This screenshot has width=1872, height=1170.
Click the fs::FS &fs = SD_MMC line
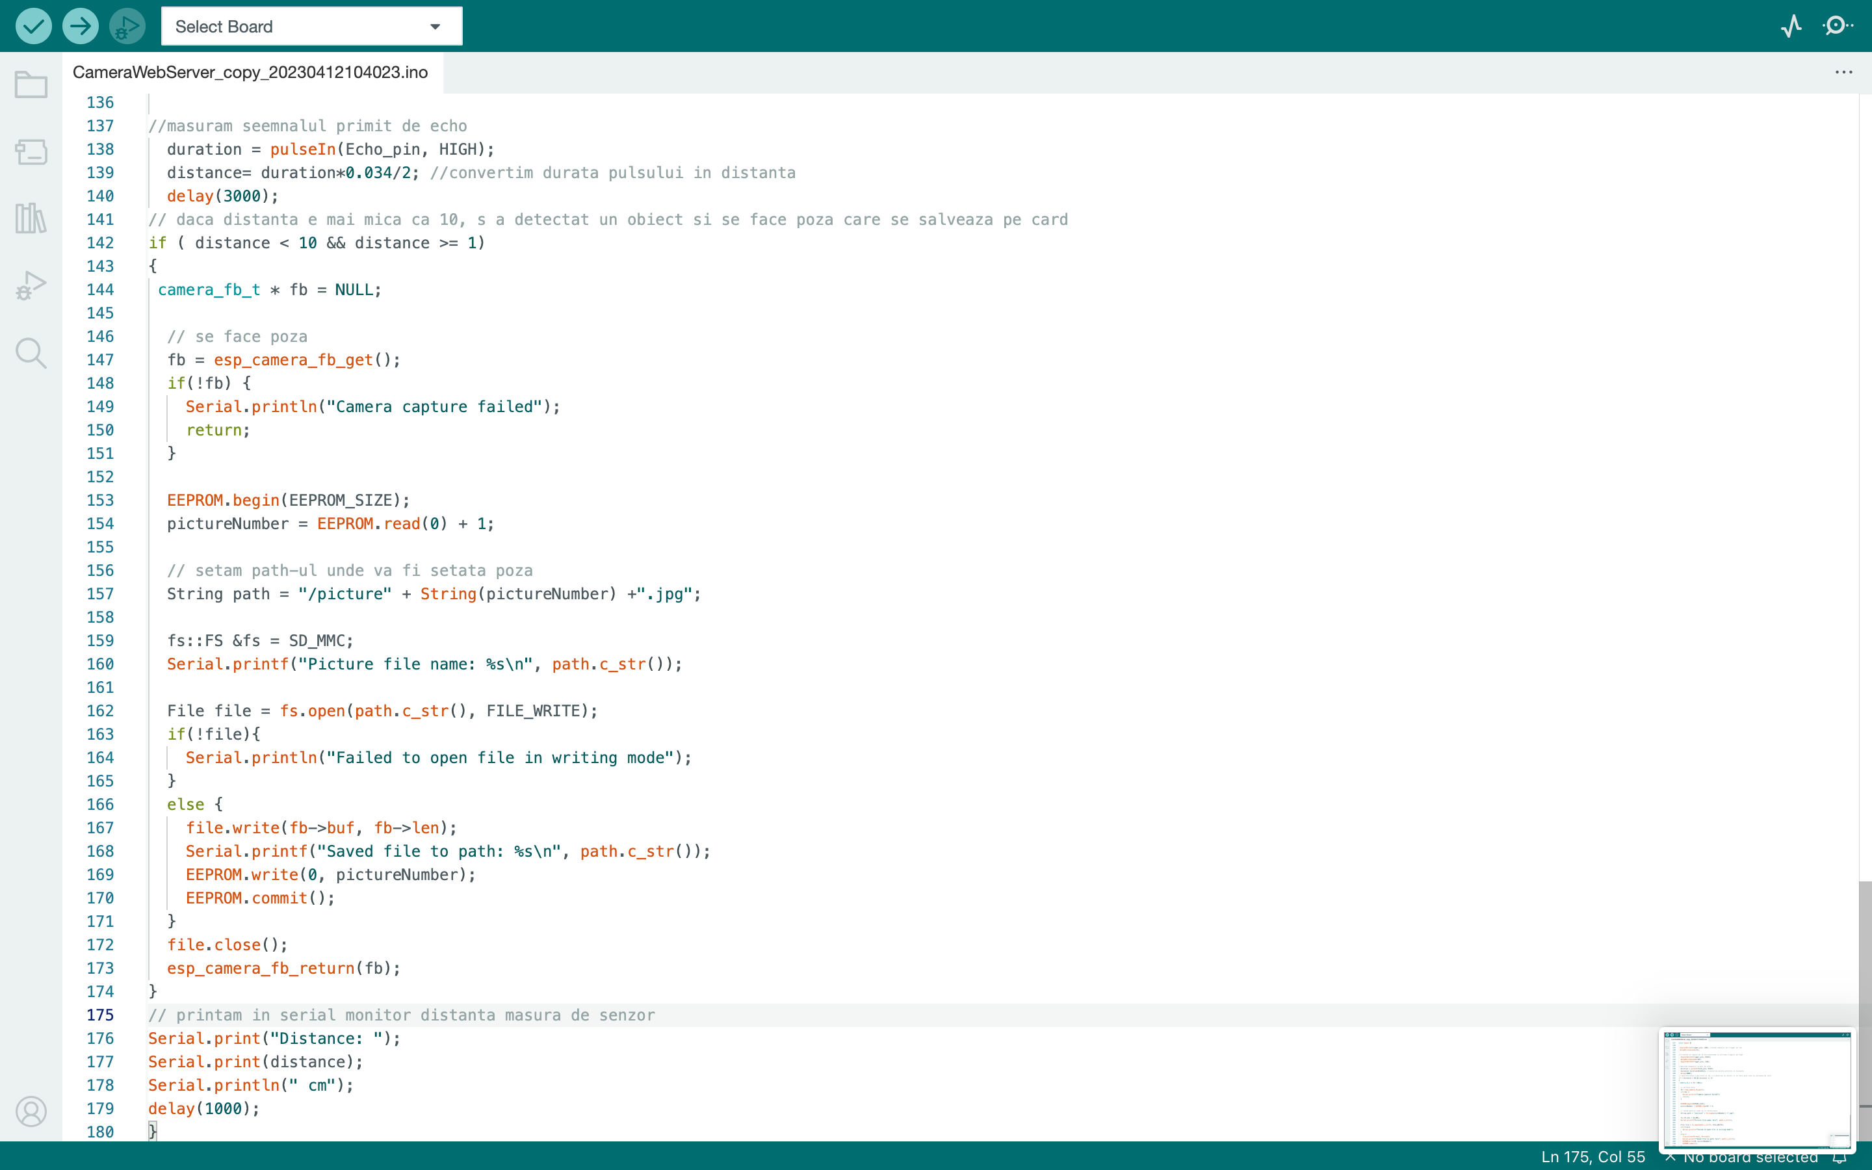260,641
